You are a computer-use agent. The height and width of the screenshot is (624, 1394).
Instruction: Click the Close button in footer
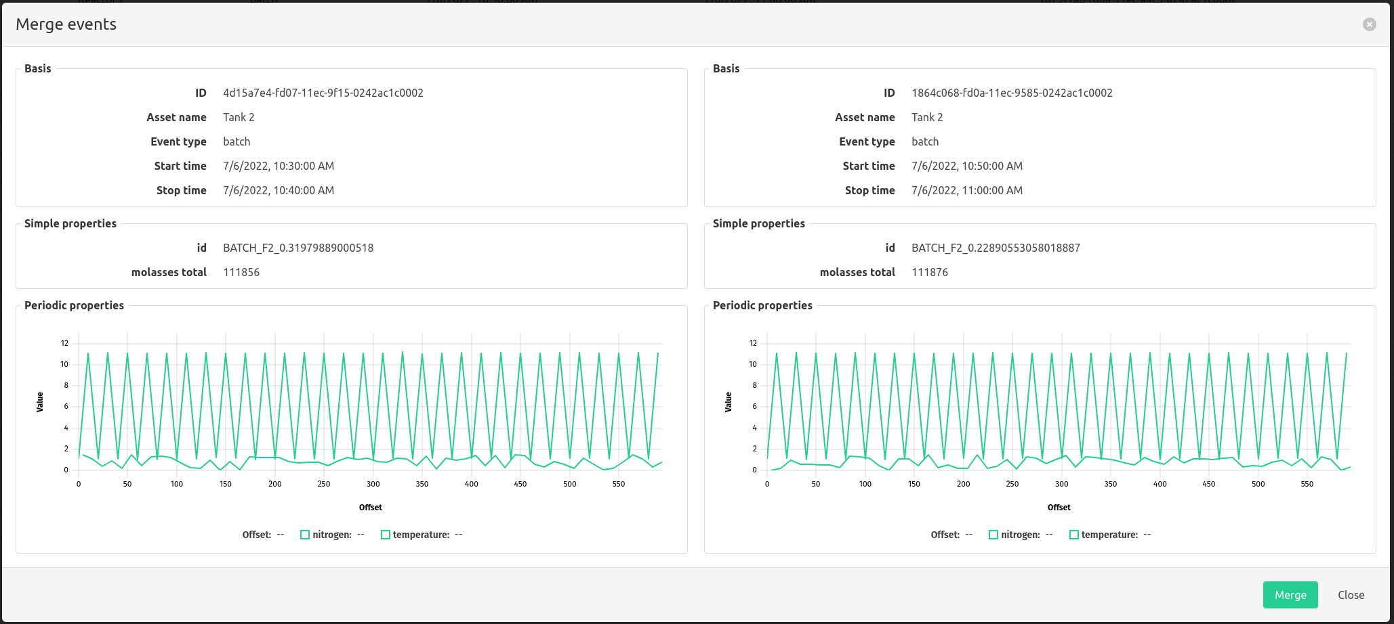[x=1351, y=595]
